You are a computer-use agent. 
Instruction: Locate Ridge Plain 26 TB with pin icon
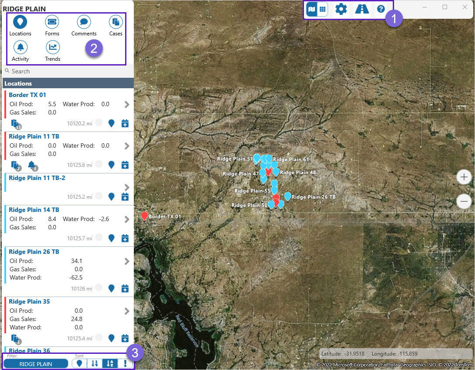(112, 288)
